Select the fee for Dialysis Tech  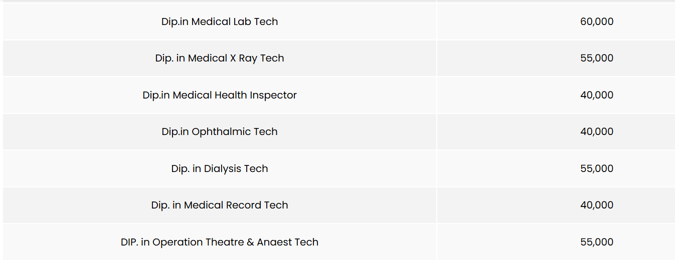(597, 168)
